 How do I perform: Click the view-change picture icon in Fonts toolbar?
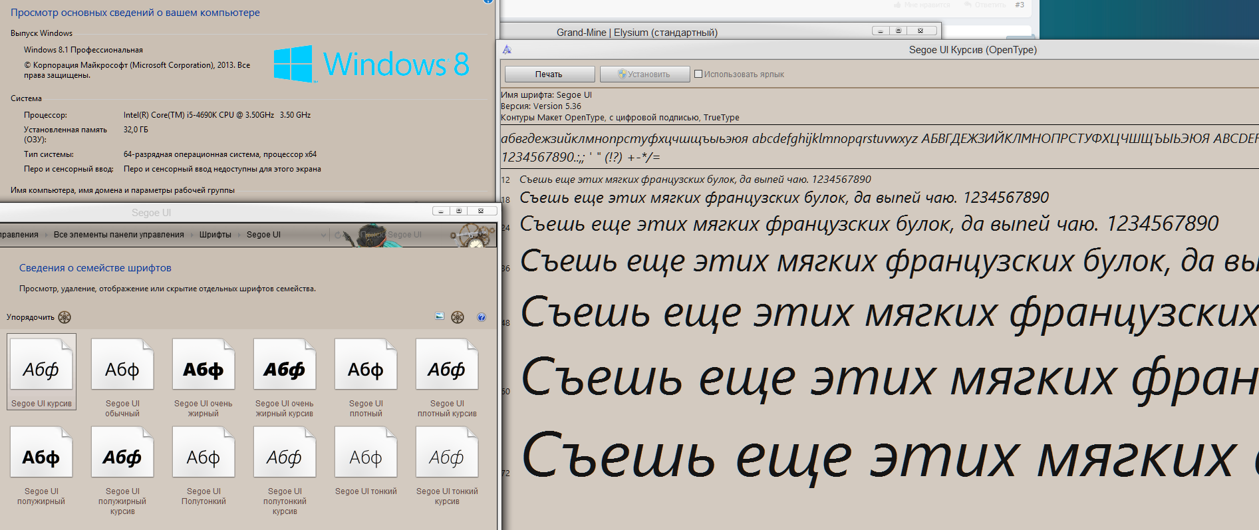tap(440, 317)
